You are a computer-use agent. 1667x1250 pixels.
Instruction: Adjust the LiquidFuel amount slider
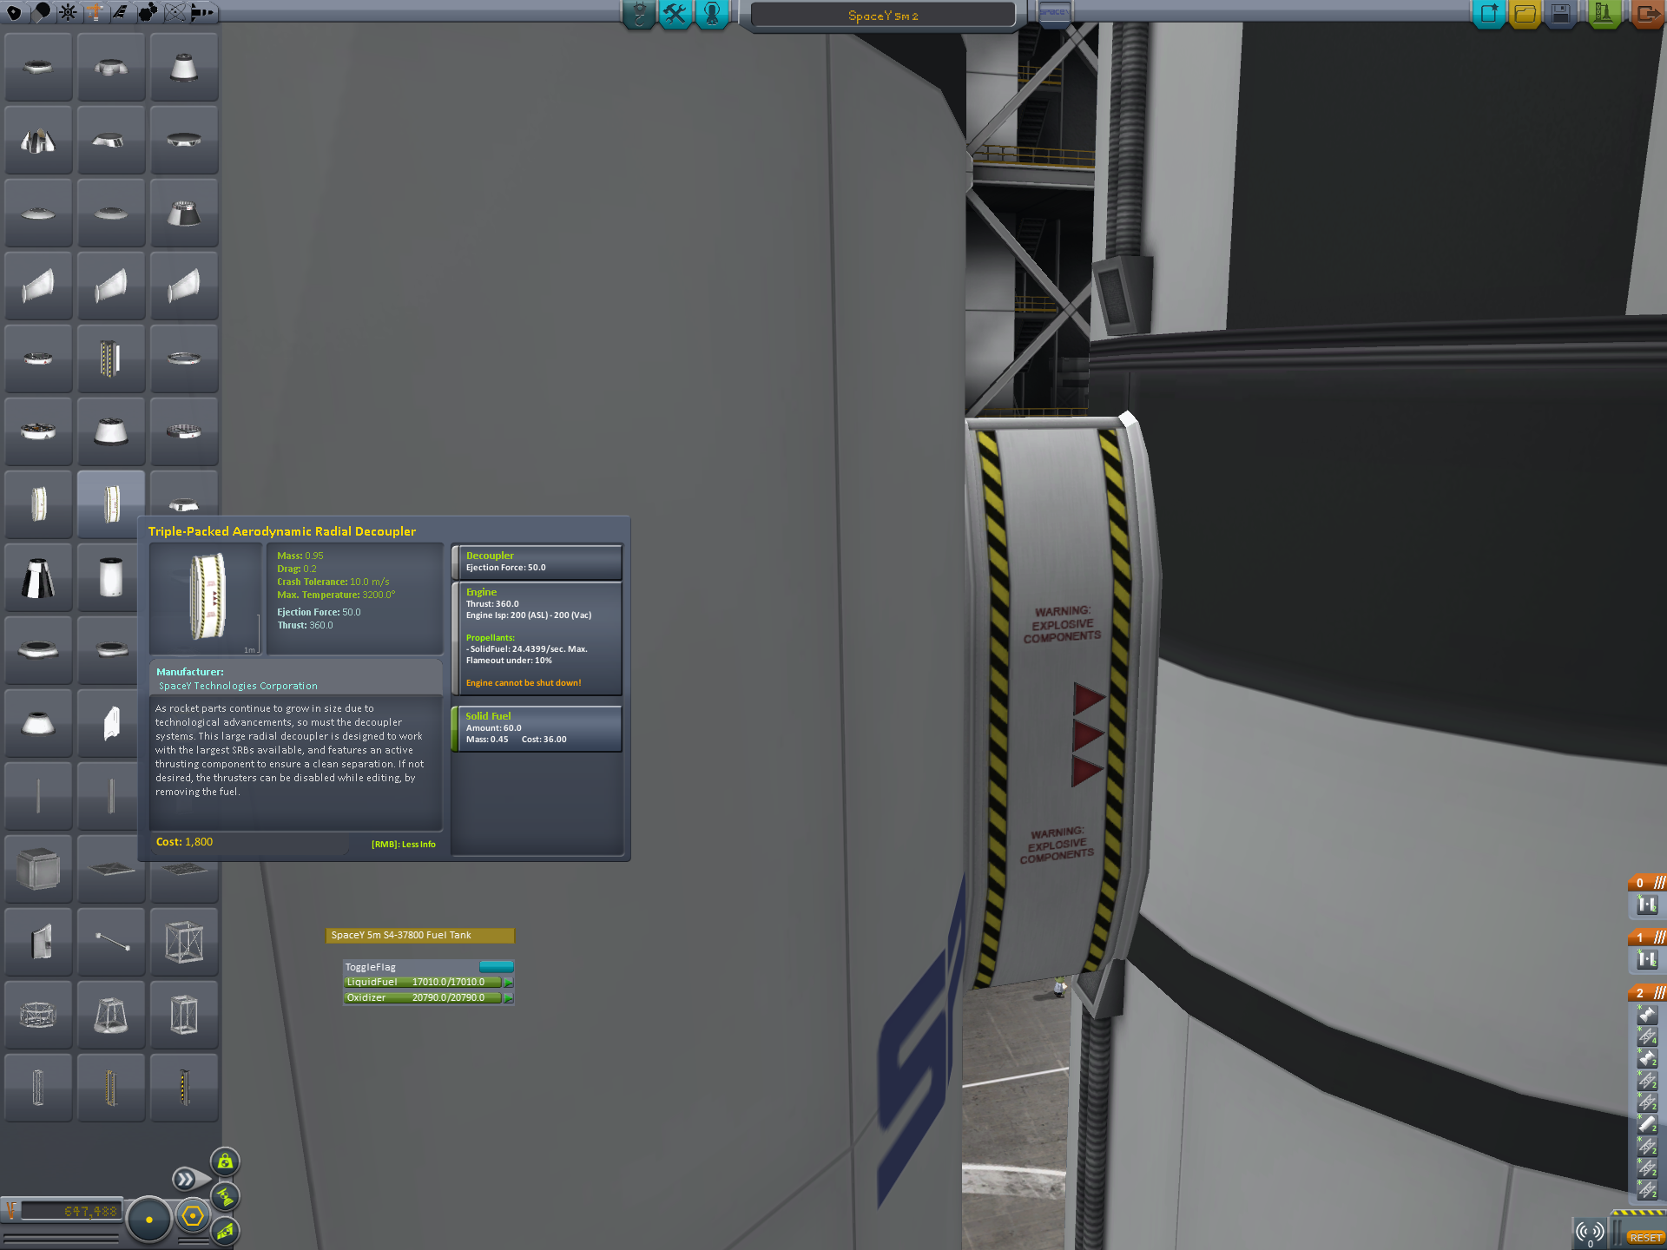[422, 982]
